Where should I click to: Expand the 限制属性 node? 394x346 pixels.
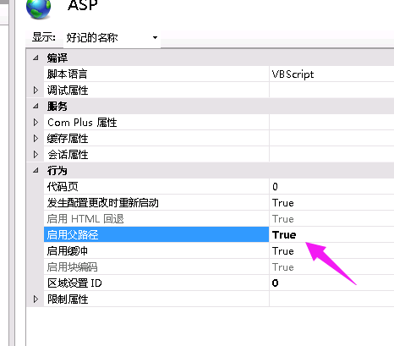point(36,299)
